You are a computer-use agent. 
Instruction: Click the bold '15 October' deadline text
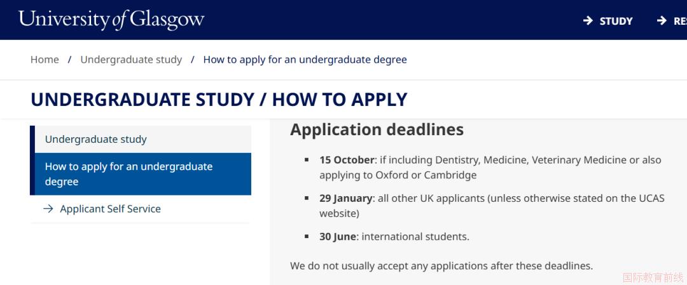(x=347, y=160)
